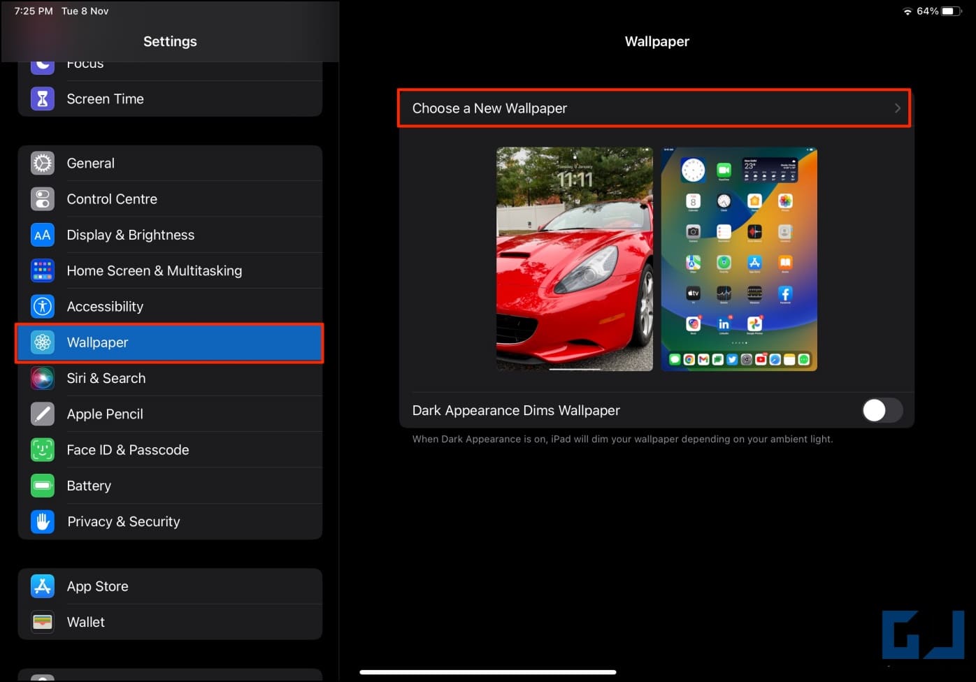Screen dimensions: 976x682
Task: Tap the App Store icon
Action: click(43, 586)
